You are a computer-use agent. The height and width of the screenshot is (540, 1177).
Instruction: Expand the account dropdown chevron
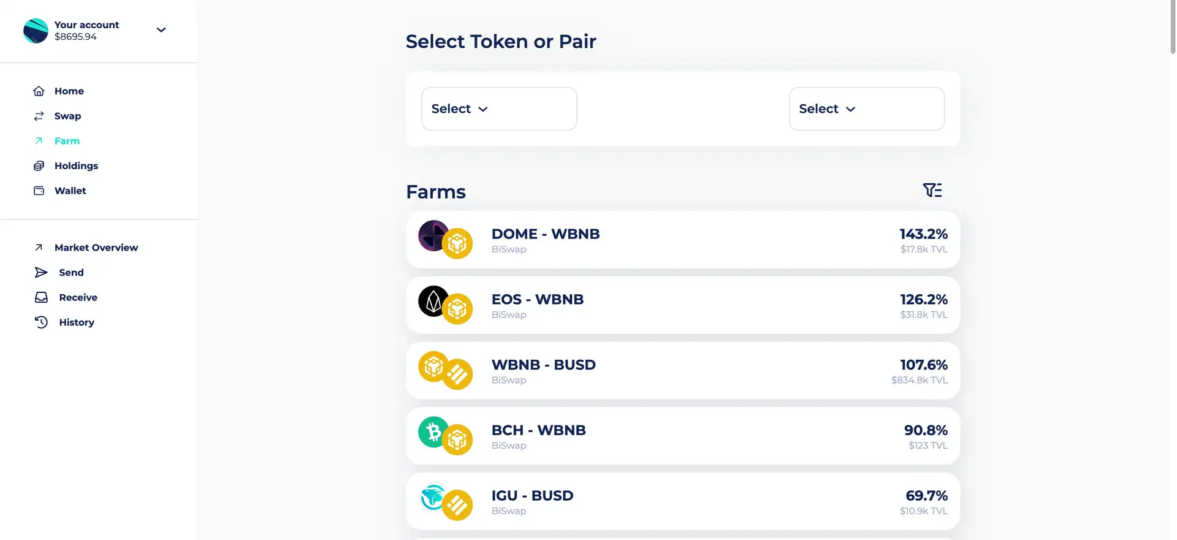pos(161,30)
